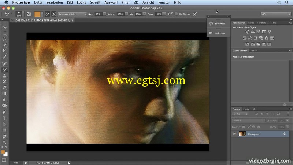This screenshot has height=165, width=293.
Task: Add a Color Balance adjustment
Action: pyautogui.click(x=250, y=38)
